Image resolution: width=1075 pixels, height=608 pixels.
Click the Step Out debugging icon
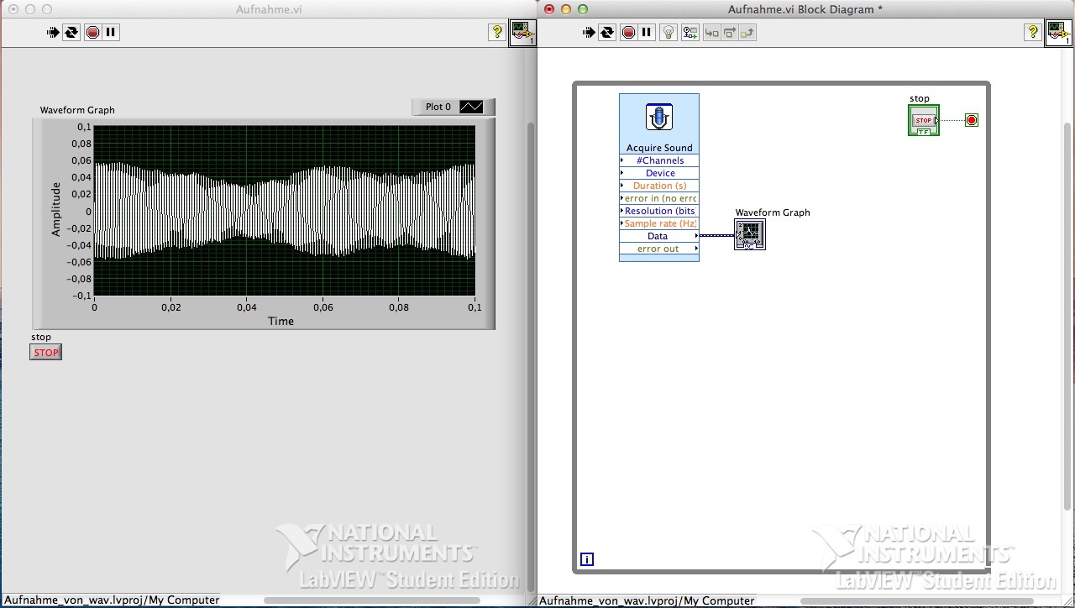pos(747,33)
